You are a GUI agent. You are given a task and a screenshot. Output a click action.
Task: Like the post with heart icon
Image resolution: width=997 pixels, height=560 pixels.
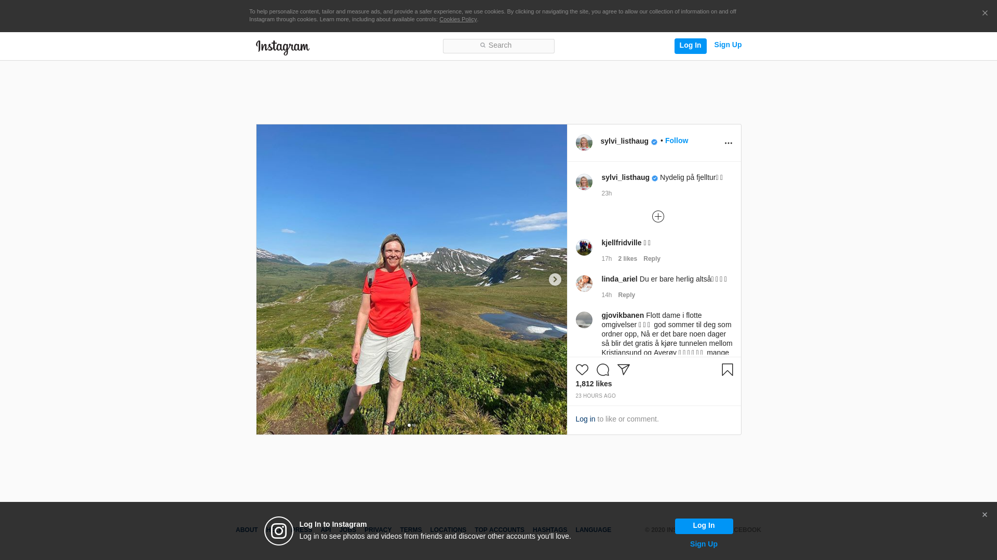[x=582, y=370]
